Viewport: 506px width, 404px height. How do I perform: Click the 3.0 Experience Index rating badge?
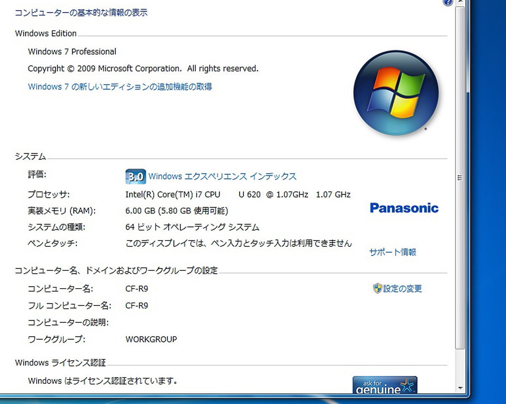tap(135, 177)
